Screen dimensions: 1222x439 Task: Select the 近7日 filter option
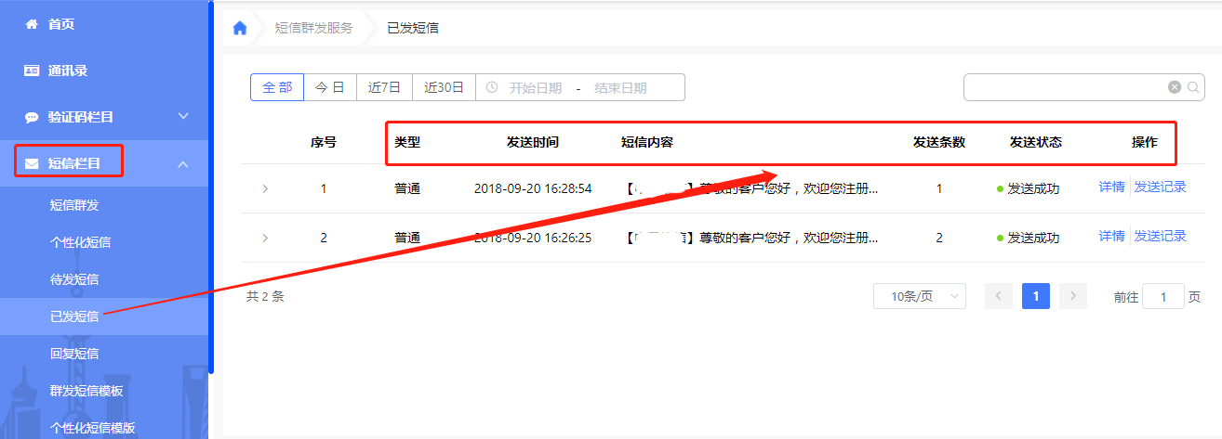coord(384,87)
